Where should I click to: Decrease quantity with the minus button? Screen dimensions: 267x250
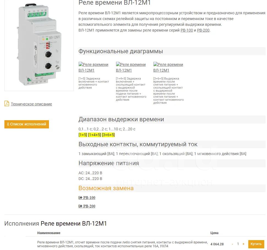click(x=232, y=244)
